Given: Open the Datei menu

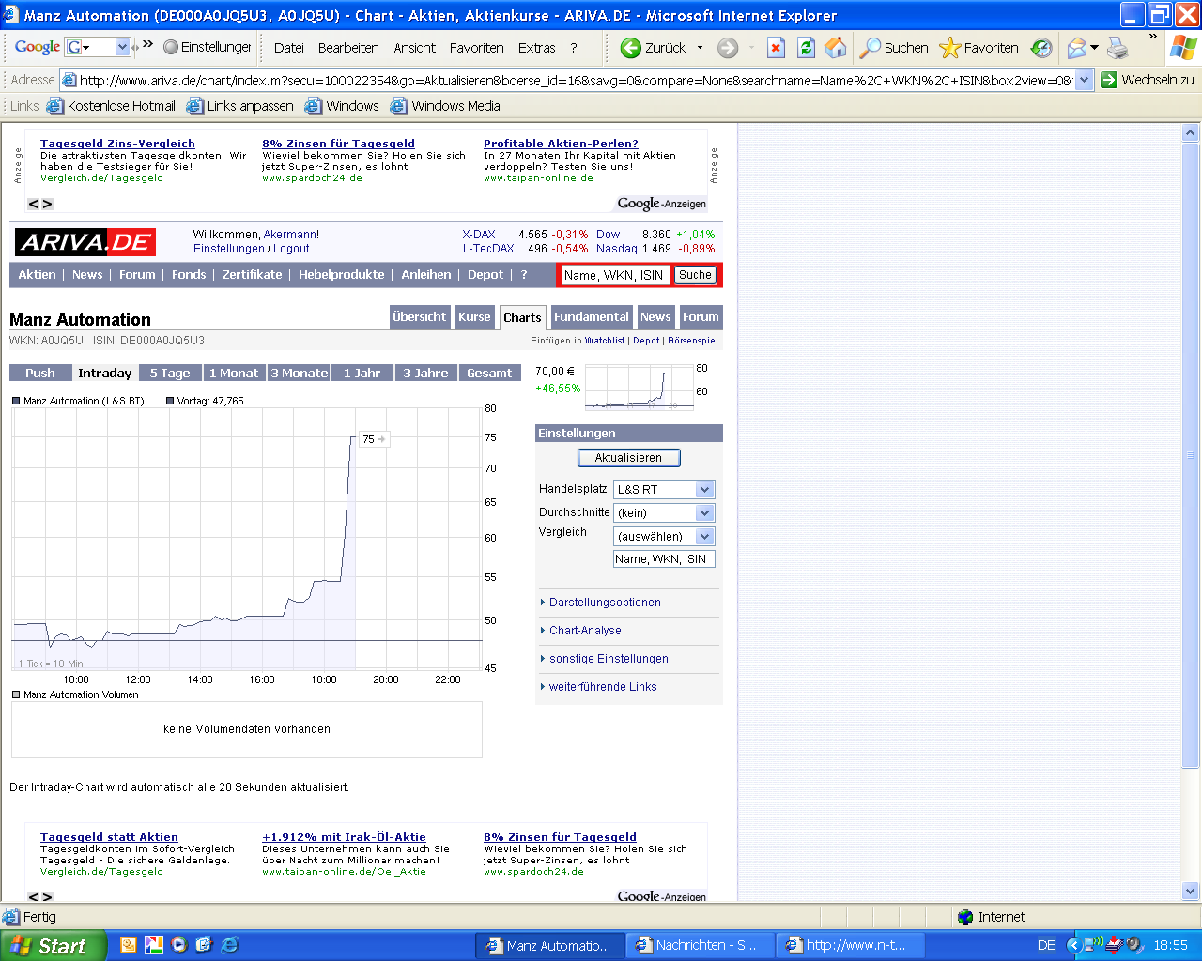Looking at the screenshot, I should [289, 48].
